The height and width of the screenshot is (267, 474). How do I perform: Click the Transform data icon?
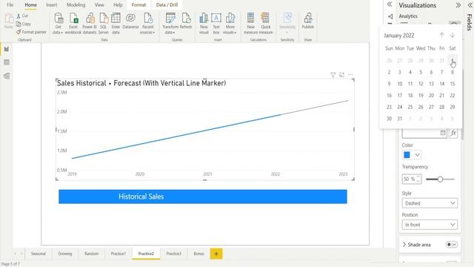(x=170, y=18)
